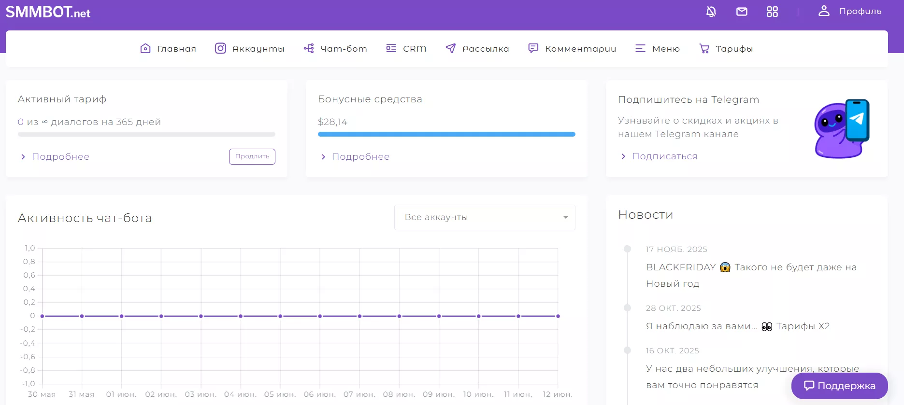Open the Аккаунты menu item

[x=258, y=49]
